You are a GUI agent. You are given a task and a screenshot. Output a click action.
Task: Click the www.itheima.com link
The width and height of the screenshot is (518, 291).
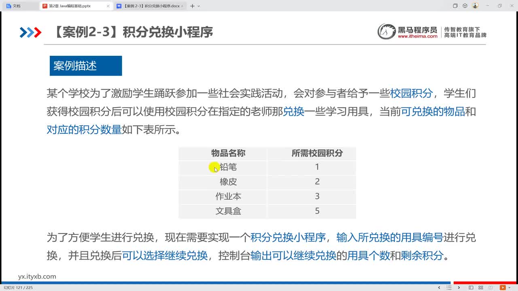417,36
